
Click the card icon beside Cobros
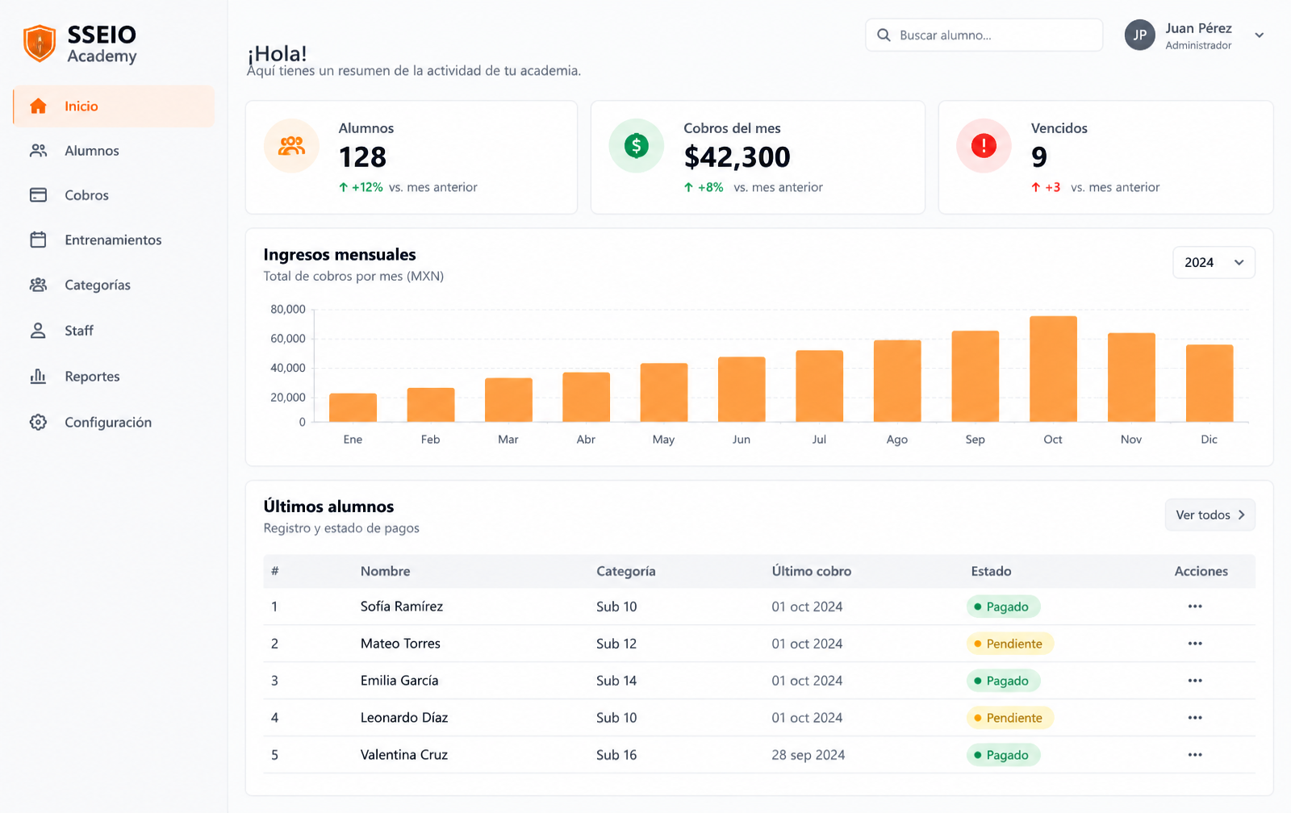click(38, 195)
